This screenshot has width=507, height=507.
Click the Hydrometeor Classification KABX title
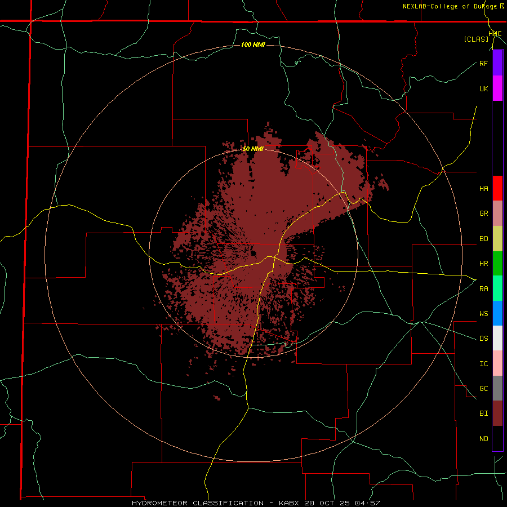255,503
